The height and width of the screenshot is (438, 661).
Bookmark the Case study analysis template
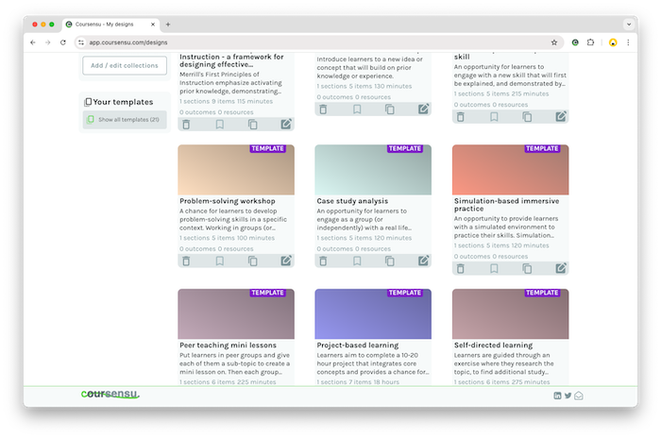tap(357, 261)
